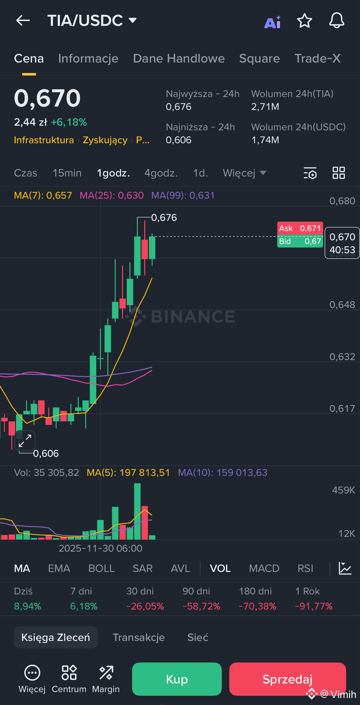
Task: Tap the back arrow icon
Action: click(23, 20)
